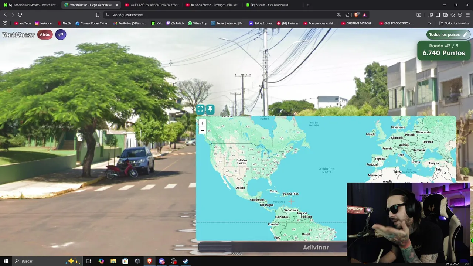Open Brave Rewards triangle icon
473x266 pixels.
364,15
